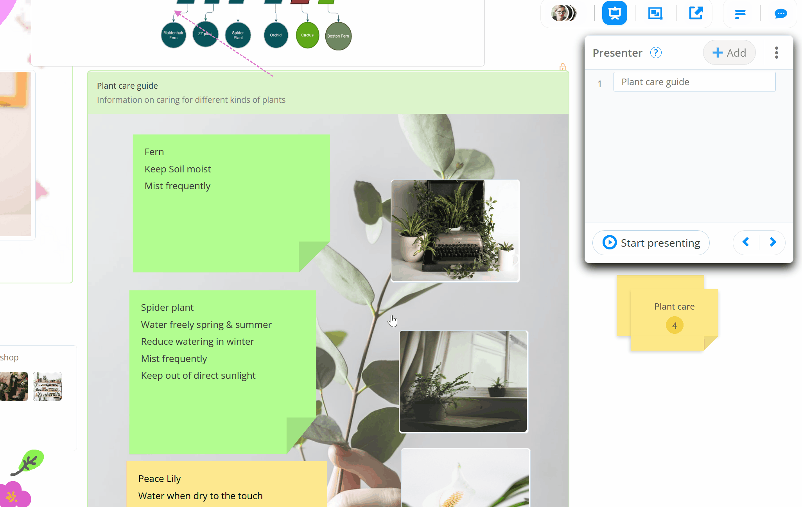
Task: Click the Add new slide button
Action: [729, 52]
